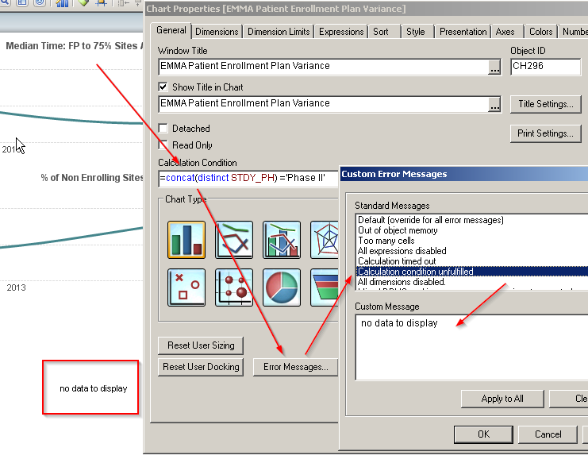Click the bar chart wizard toolbar icon
Image resolution: width=588 pixels, height=463 pixels.
pyautogui.click(x=62, y=3)
